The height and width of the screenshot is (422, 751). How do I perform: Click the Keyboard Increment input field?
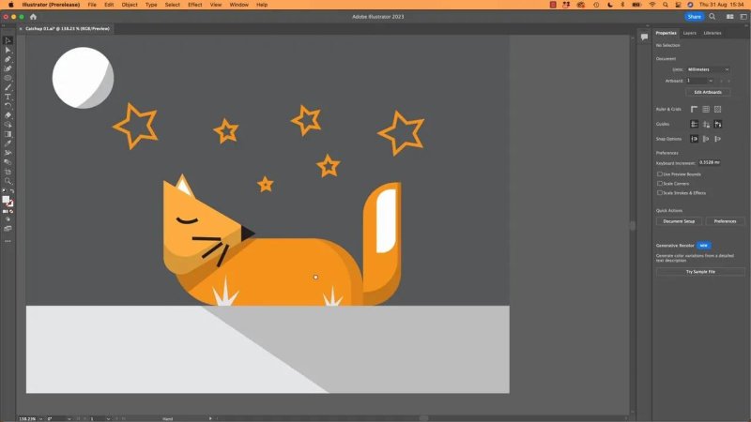710,162
